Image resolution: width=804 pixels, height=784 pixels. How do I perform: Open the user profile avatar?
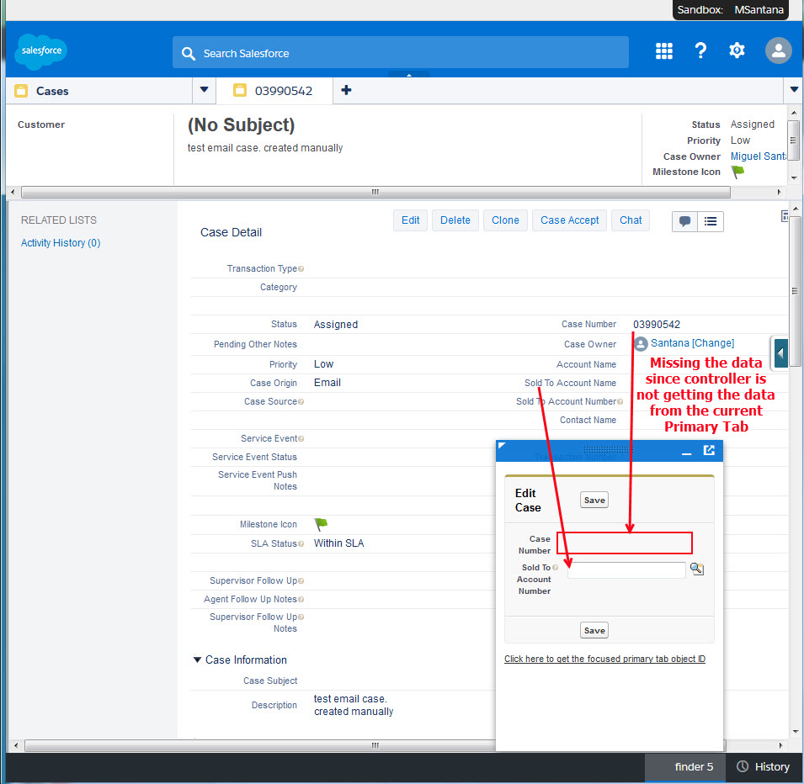click(x=778, y=50)
